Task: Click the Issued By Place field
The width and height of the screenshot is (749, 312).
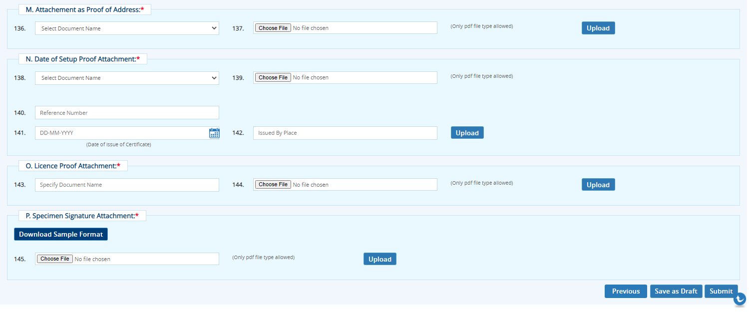Action: tap(345, 133)
